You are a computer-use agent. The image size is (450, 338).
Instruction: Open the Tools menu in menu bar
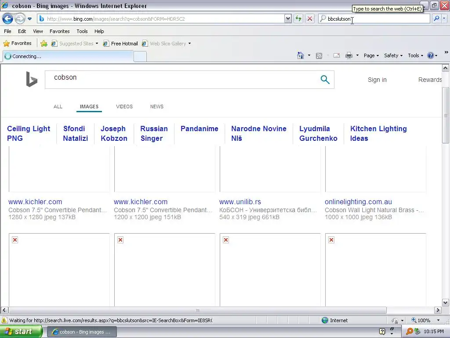point(82,31)
